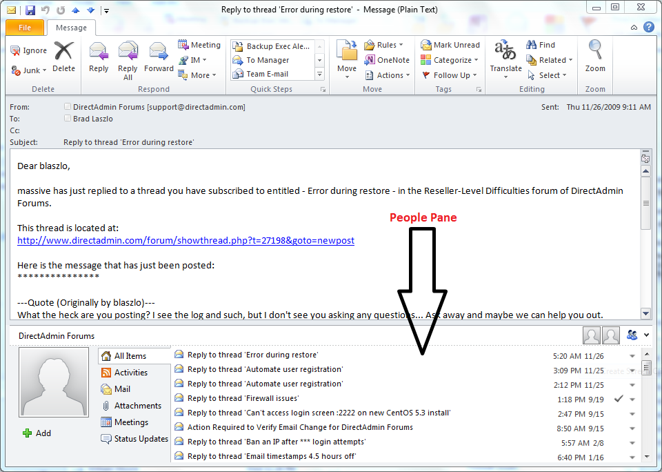Go to previous item up arrow

pos(76,10)
